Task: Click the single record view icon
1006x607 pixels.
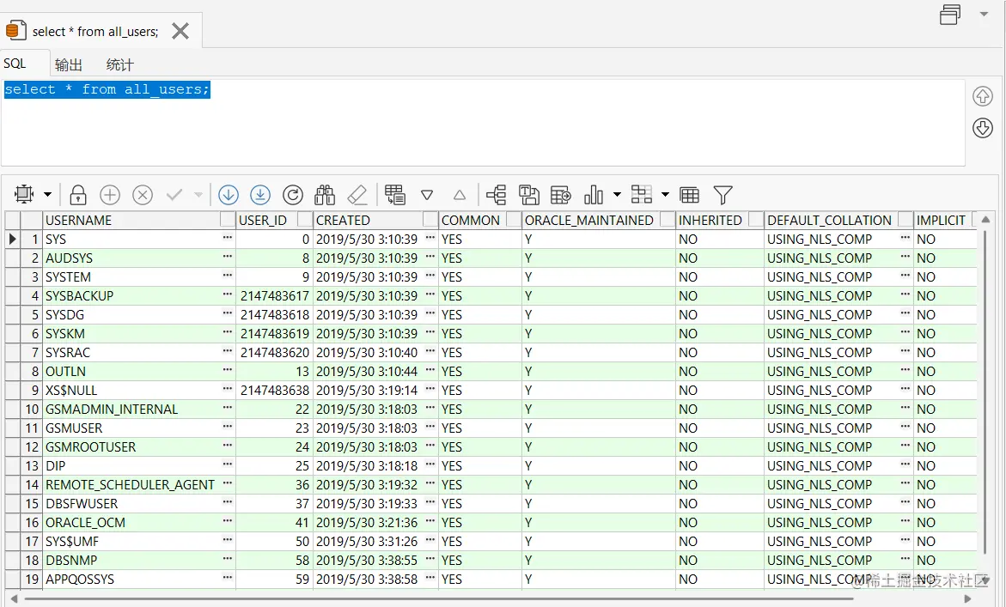Action: (x=395, y=194)
